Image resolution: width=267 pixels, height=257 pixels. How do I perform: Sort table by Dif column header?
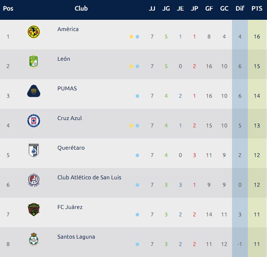[x=240, y=8]
